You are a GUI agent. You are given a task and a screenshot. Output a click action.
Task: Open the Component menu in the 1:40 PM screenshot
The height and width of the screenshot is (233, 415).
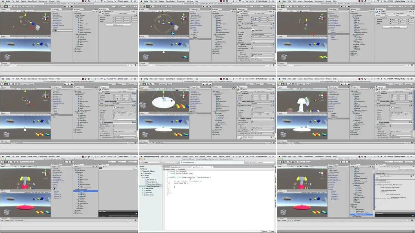click(181, 79)
